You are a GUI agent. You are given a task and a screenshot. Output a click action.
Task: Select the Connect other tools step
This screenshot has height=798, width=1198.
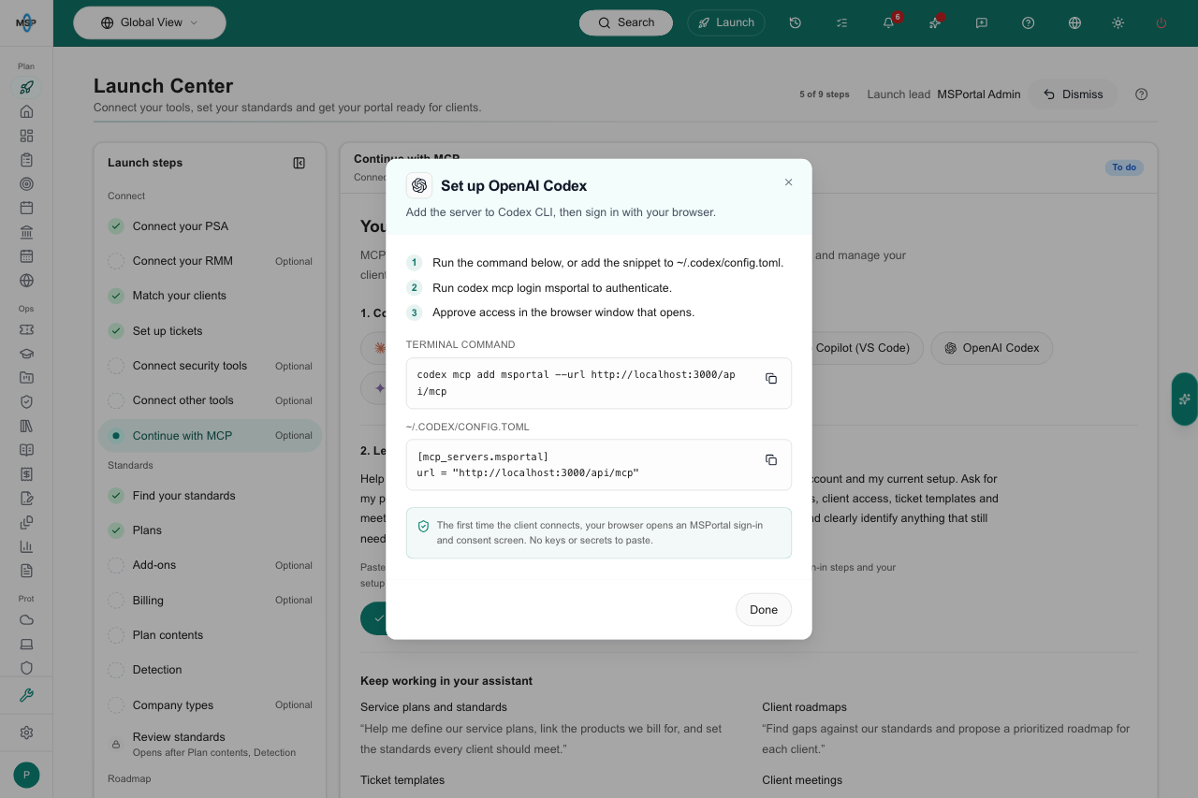[210, 400]
